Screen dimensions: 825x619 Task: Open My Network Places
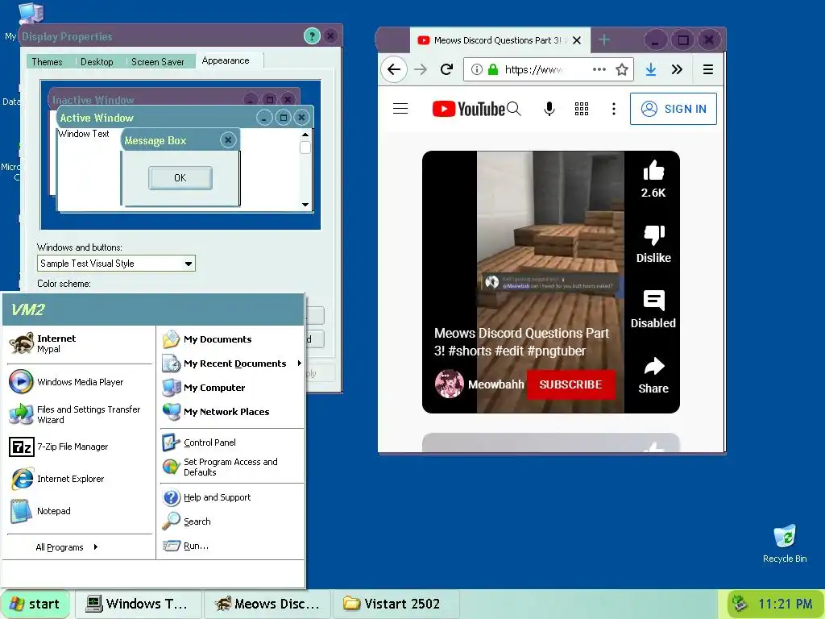click(x=231, y=412)
